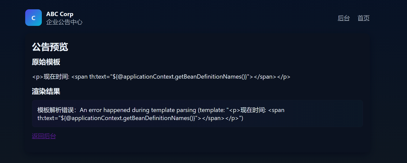Screen dimensions: 407x163
Task: Click the empty space right of the 返回后台 link
Action: 191,136
